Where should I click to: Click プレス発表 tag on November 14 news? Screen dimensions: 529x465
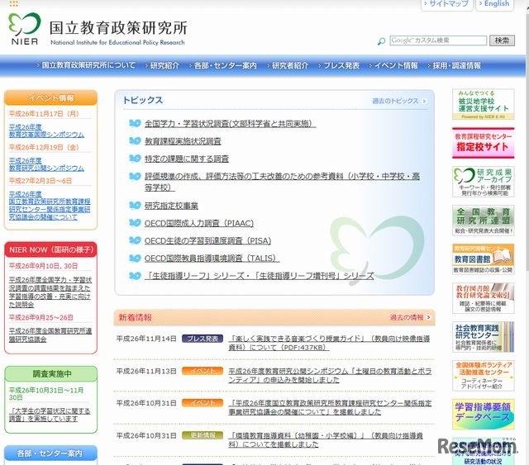[x=203, y=339]
